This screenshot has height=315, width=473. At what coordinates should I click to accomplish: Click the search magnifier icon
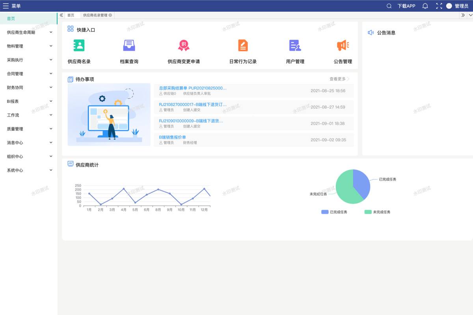[389, 6]
